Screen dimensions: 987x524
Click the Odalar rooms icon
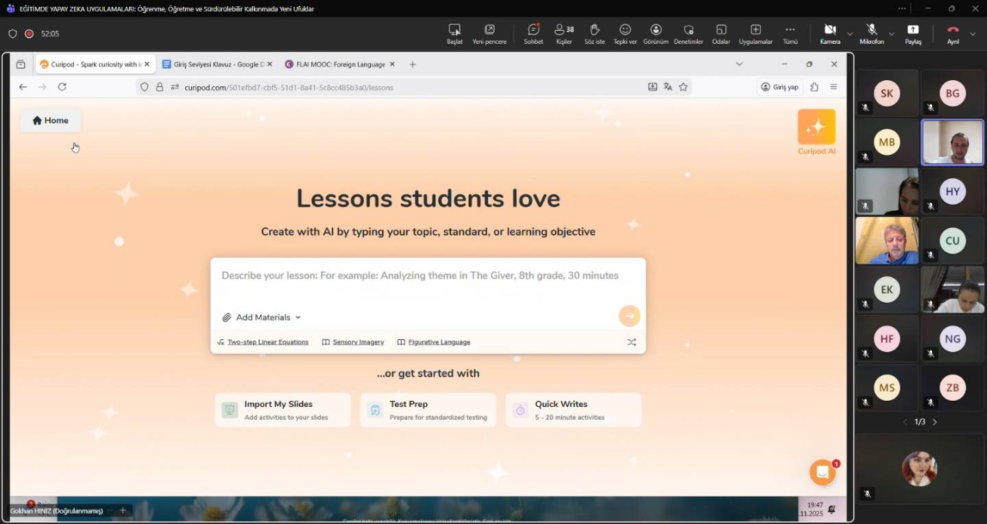[721, 34]
